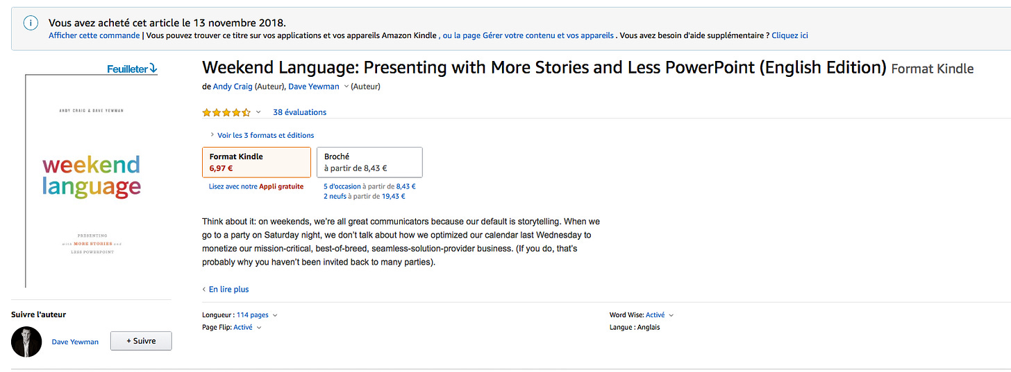Click the Cliquez ici help link
1011x372 pixels.
click(x=789, y=35)
